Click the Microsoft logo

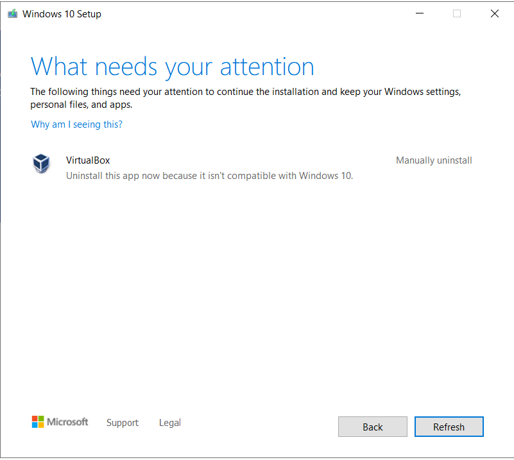[x=60, y=422]
